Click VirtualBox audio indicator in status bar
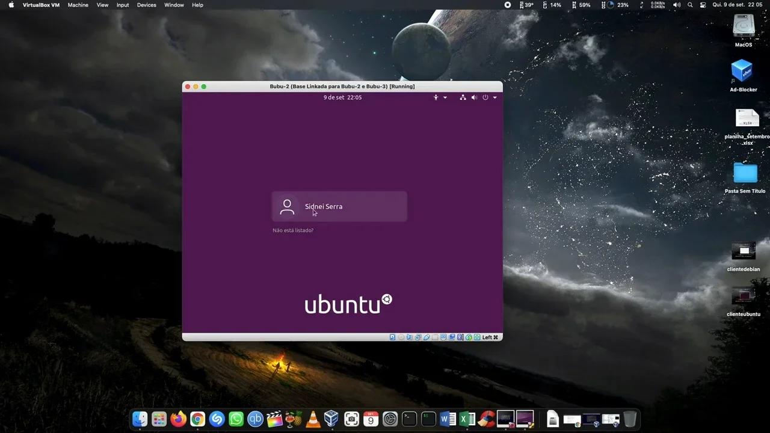This screenshot has height=433, width=770. pos(410,337)
